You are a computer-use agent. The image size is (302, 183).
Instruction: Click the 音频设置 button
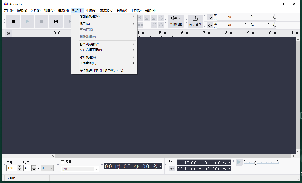[176, 21]
